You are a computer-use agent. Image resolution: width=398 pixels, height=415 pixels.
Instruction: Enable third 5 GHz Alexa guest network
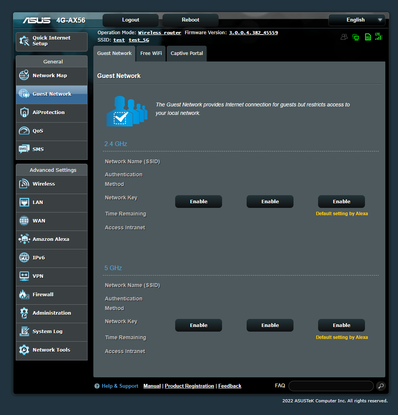342,325
